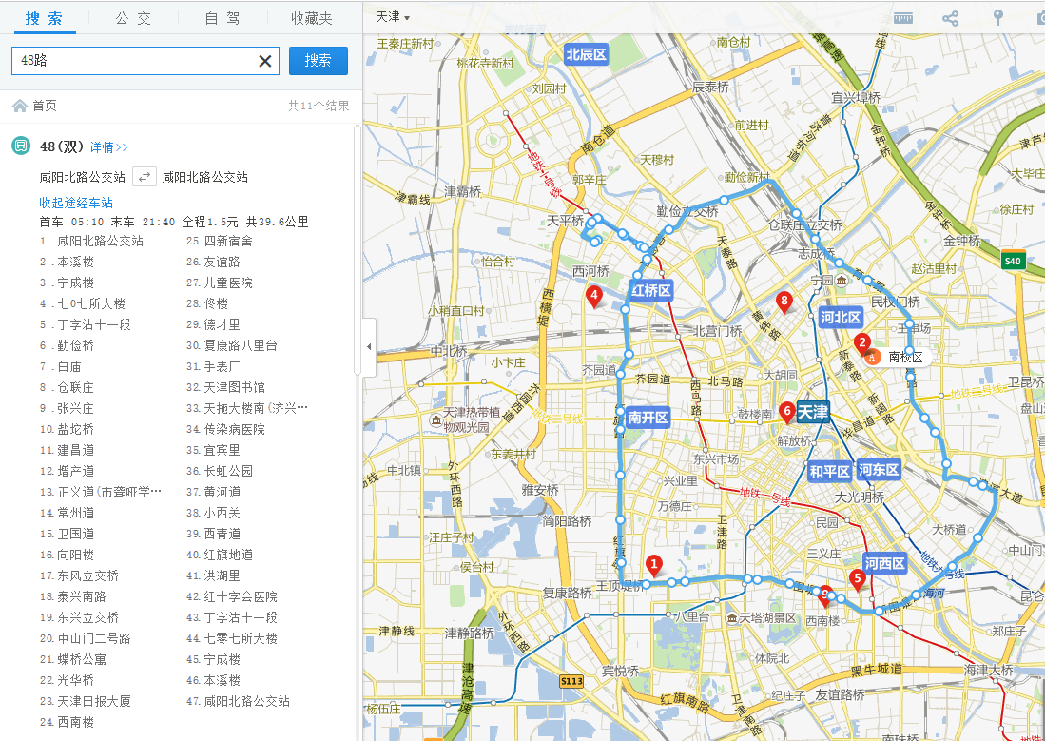
Task: Select map marker number 6
Action: coord(786,412)
